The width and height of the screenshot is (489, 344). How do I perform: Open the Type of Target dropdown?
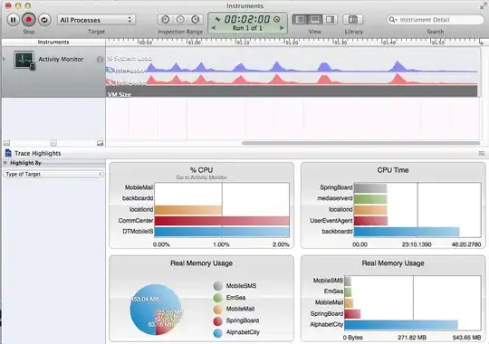pyautogui.click(x=53, y=174)
